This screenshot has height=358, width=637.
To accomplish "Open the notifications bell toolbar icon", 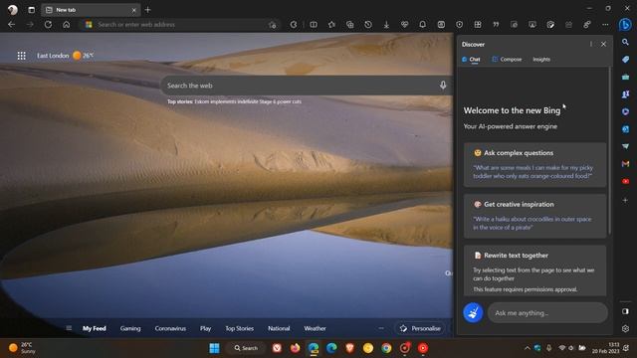I will (422, 25).
